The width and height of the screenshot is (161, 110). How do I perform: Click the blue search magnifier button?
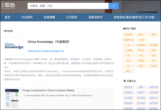click(114, 6)
